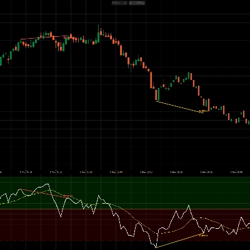This screenshot has height=250, width=250.
Task: Select the red divergence line above the price candles
Action: [x=44, y=37]
